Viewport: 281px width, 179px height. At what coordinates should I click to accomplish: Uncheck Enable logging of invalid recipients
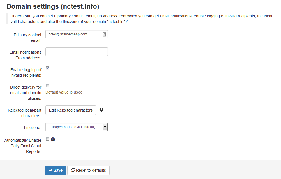click(47, 68)
